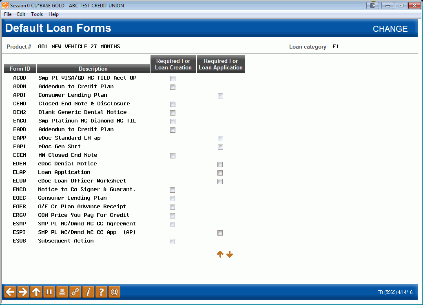Screen dimensions: 423x305
Task: Click product '001 NEW VEHICLE 27 MONTHS' text
Action: pyautogui.click(x=79, y=47)
